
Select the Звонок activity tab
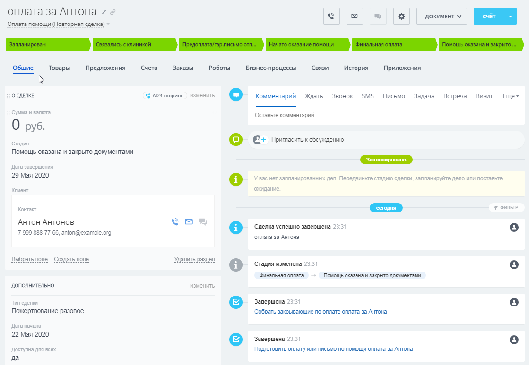click(342, 96)
